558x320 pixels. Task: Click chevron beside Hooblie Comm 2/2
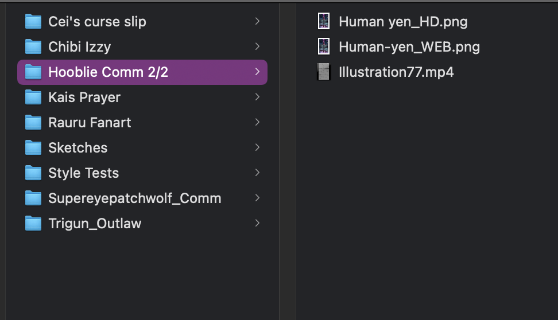click(x=257, y=72)
